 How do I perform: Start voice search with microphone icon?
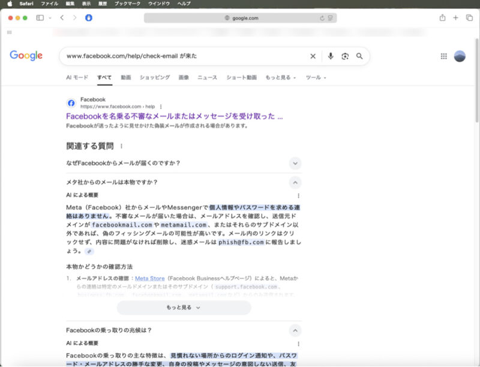pos(331,56)
